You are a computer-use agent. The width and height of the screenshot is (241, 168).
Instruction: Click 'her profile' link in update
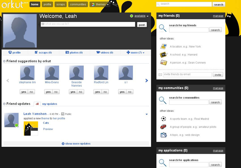coord(59,118)
